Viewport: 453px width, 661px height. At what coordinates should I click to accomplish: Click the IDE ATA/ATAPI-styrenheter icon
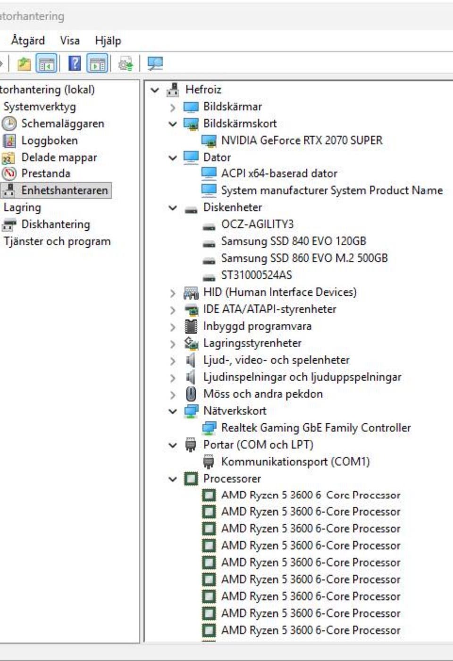click(191, 310)
